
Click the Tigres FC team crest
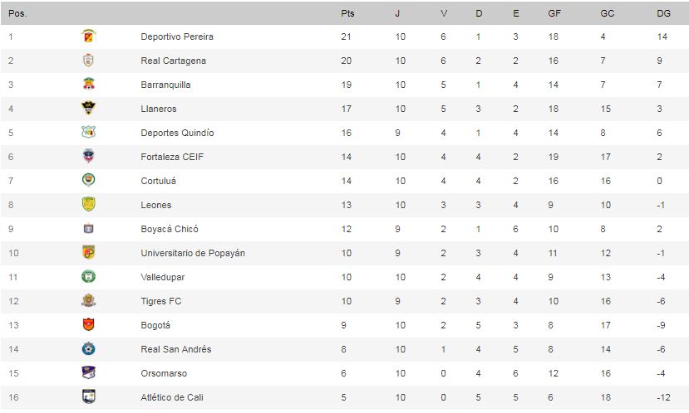[88, 301]
